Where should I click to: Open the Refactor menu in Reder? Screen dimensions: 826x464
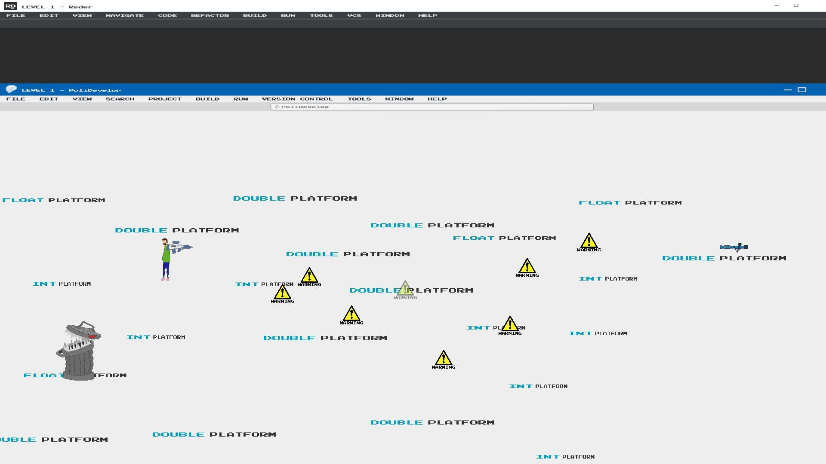(210, 15)
